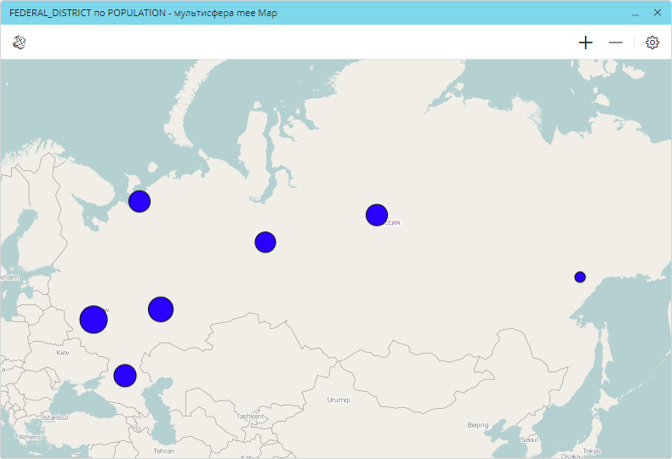Select the bubble just east of Moscow's bubble
The image size is (672, 459).
[x=161, y=309]
